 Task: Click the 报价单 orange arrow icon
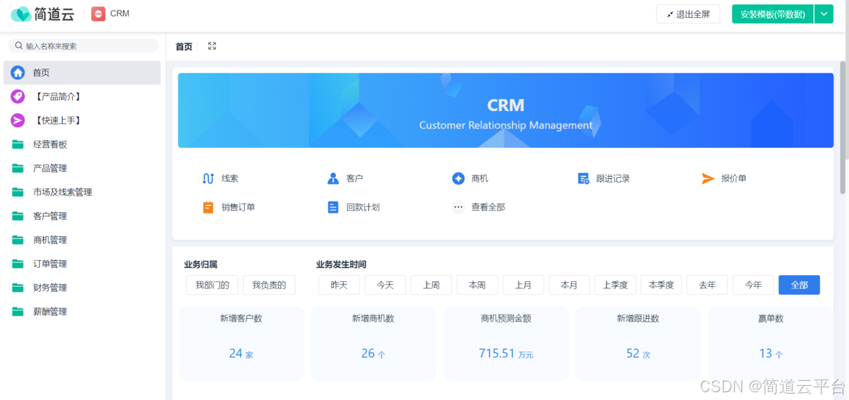(x=707, y=179)
